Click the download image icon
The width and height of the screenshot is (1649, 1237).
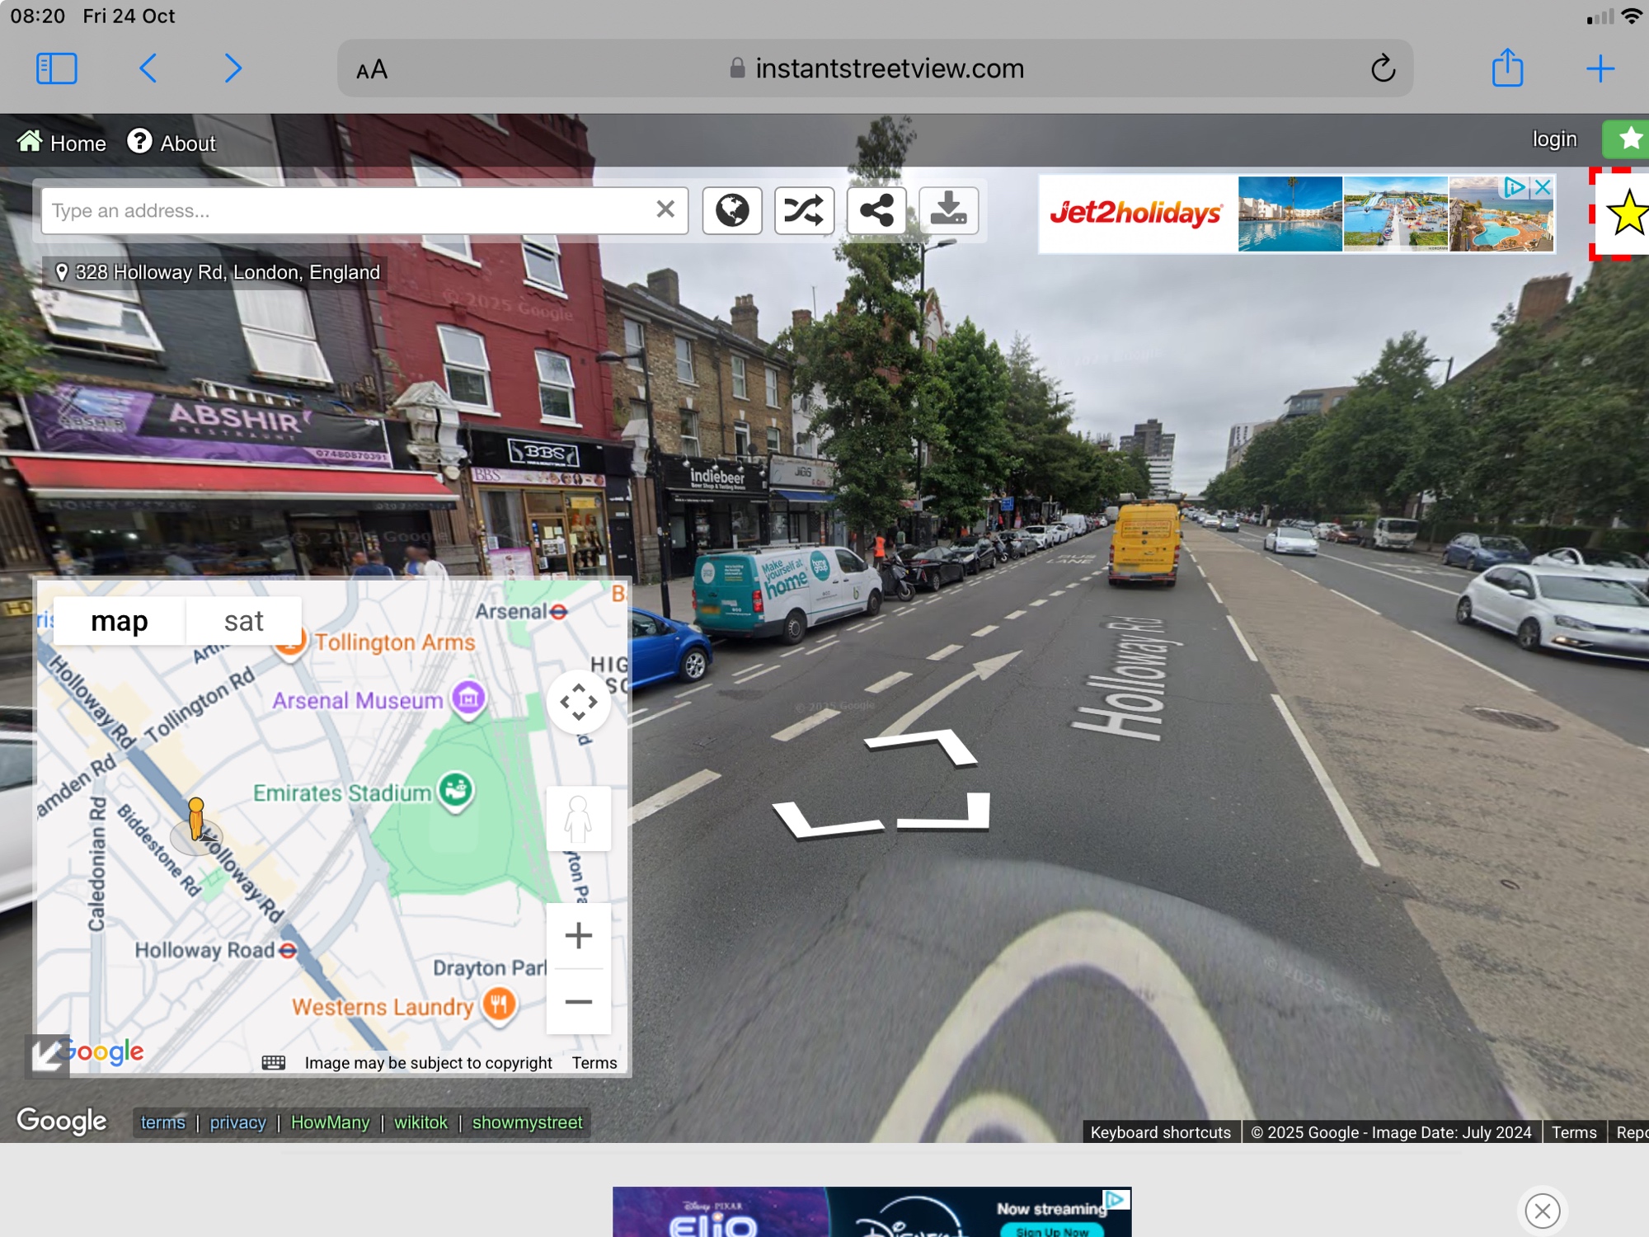click(949, 211)
